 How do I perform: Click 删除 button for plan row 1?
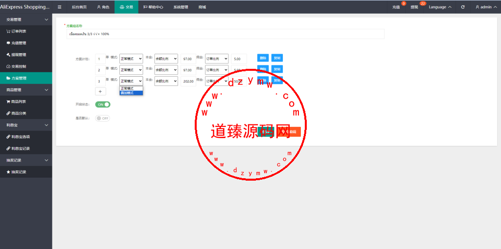point(263,58)
